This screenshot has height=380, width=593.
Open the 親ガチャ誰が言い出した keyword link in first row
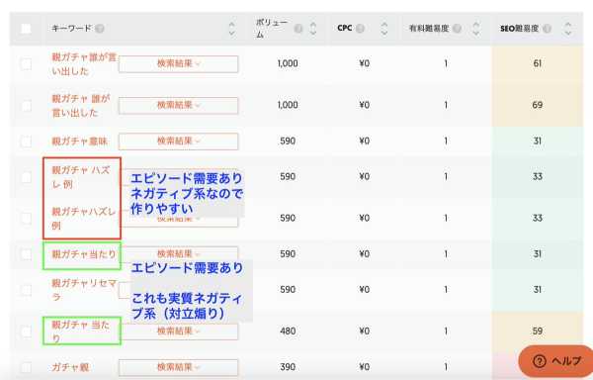click(x=84, y=64)
